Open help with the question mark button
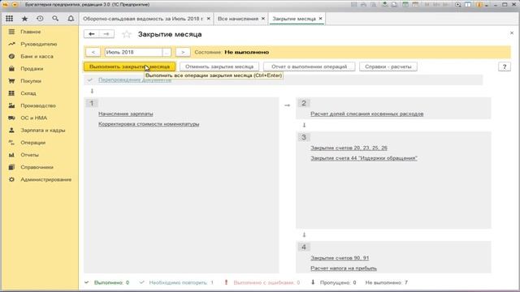Viewport: 520px width, 292px height. pyautogui.click(x=505, y=67)
